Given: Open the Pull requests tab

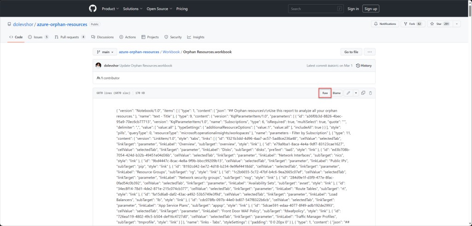Looking at the screenshot, I should pos(70,37).
